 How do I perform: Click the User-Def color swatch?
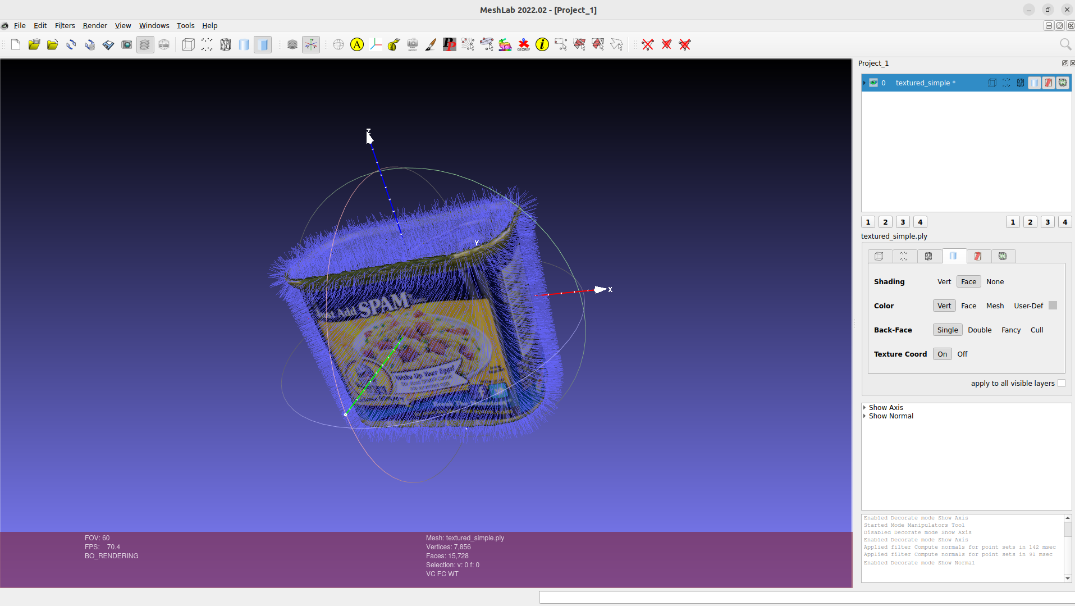[1053, 306]
